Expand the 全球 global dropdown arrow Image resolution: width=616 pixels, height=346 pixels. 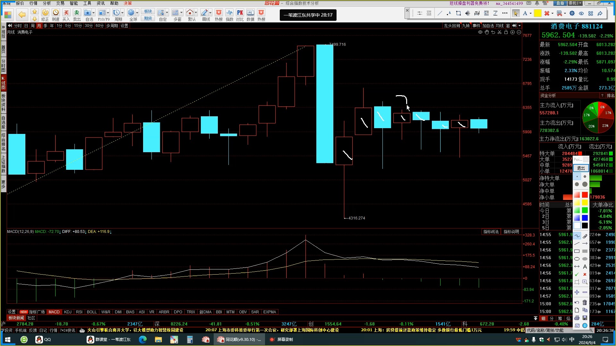tap(137, 13)
